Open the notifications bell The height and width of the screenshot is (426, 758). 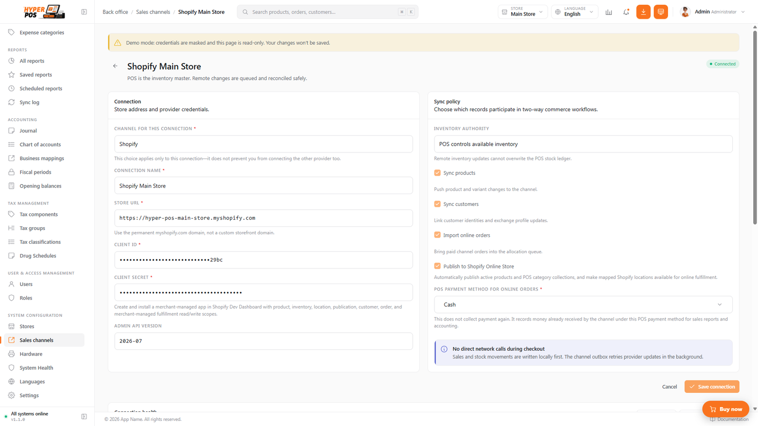[x=626, y=12]
